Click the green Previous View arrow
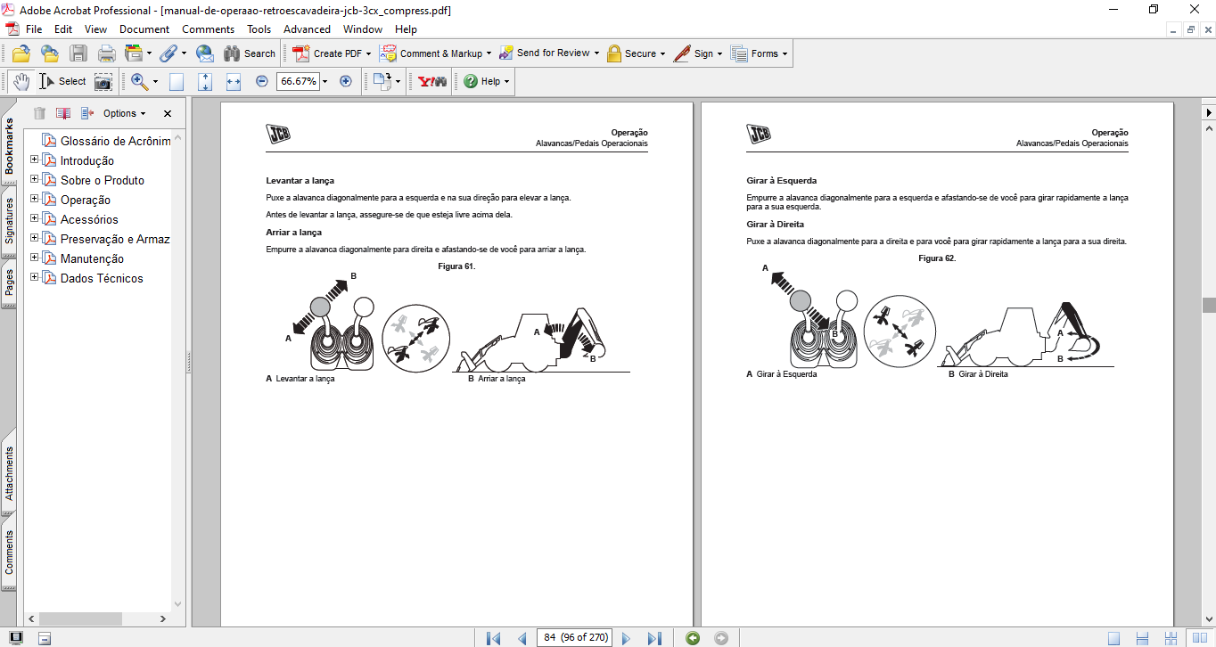The width and height of the screenshot is (1216, 647). coord(693,638)
